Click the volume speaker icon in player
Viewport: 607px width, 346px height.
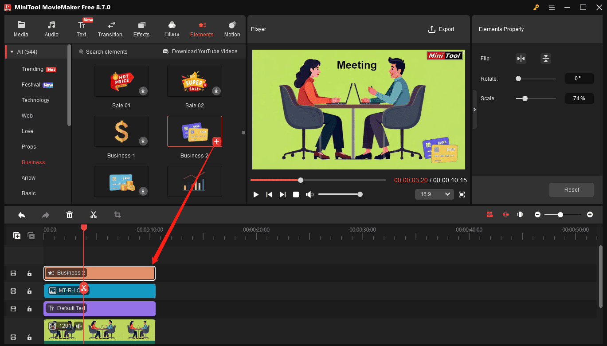coord(309,194)
